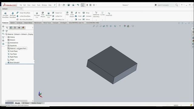The width and height of the screenshot is (194, 109).
Task: Click the New document icon
Action: click(x=59, y=5)
